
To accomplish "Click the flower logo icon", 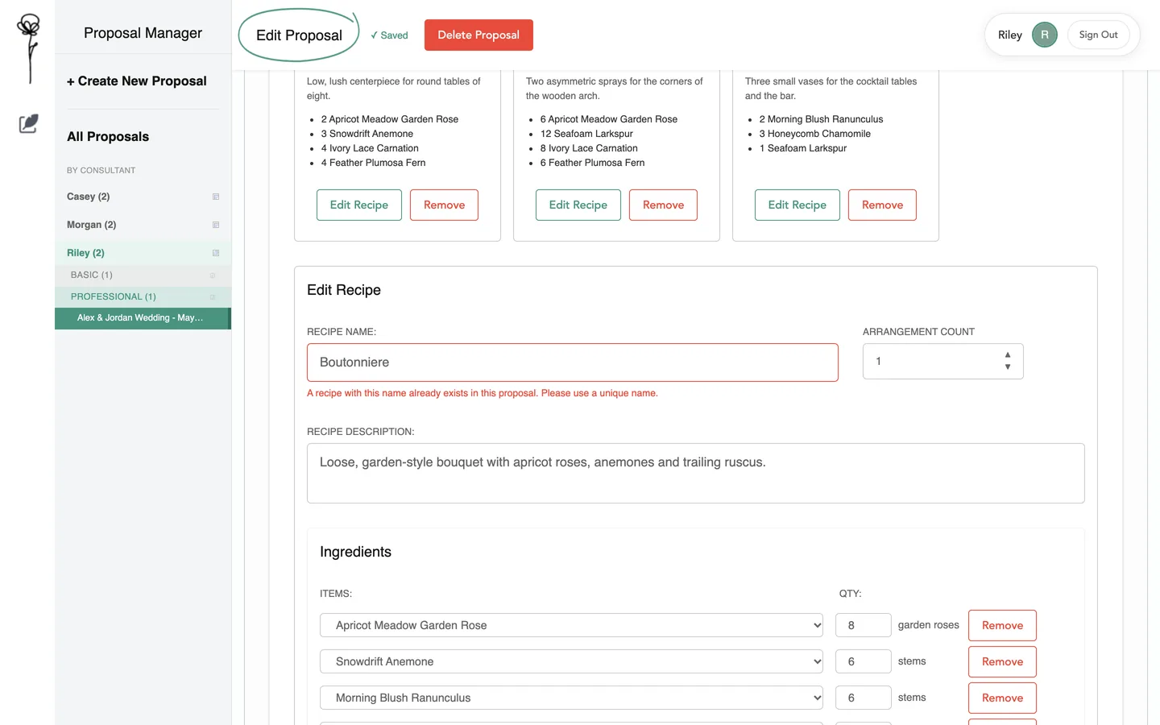I will pos(29,48).
